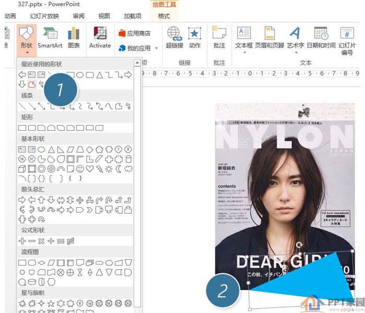
Task: Select the plus sign in 公式形状
Action: [x=22, y=241]
